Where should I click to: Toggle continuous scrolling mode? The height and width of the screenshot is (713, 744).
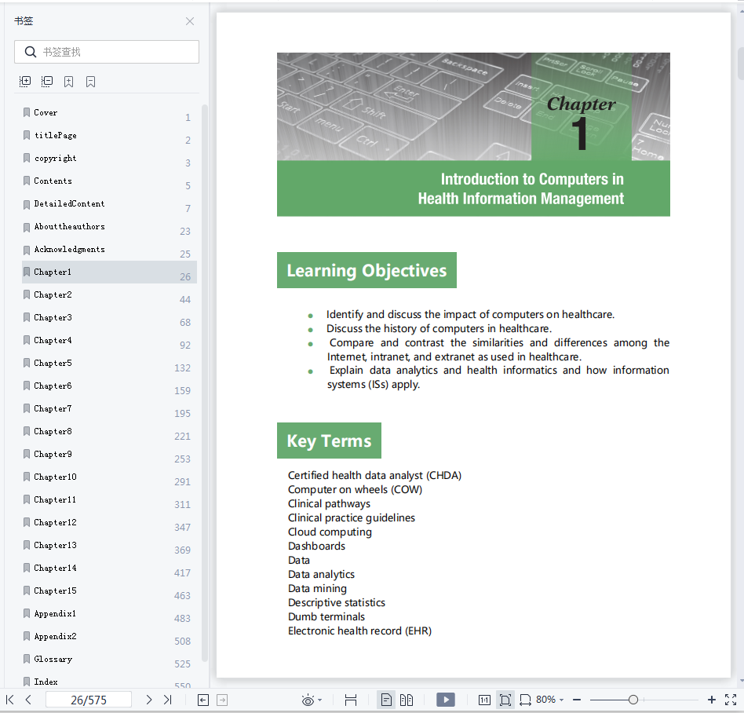click(351, 700)
